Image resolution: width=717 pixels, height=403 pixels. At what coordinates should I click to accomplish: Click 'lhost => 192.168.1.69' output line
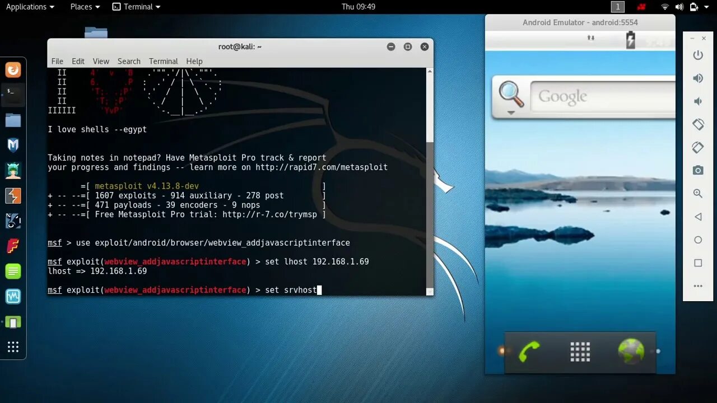pos(97,271)
